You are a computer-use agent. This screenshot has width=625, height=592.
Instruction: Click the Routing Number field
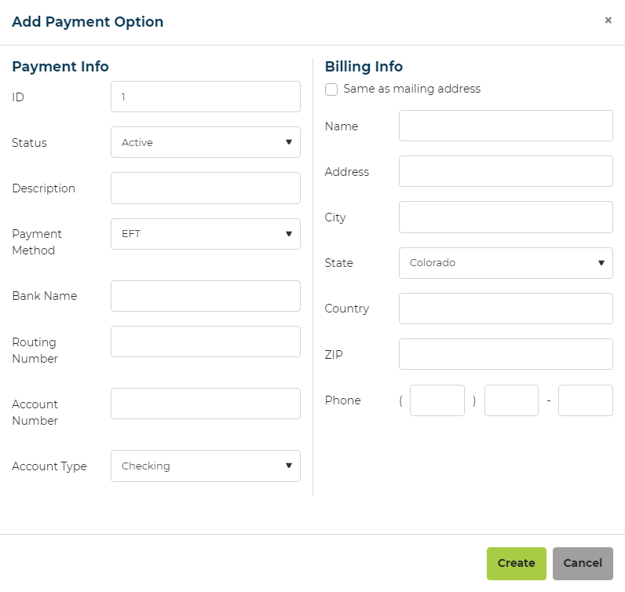point(206,342)
